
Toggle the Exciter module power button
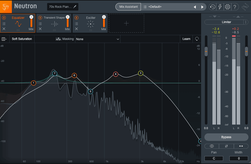77,18
